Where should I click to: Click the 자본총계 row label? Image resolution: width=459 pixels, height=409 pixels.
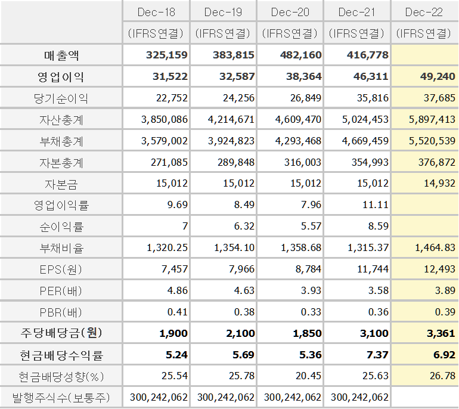coord(61,163)
